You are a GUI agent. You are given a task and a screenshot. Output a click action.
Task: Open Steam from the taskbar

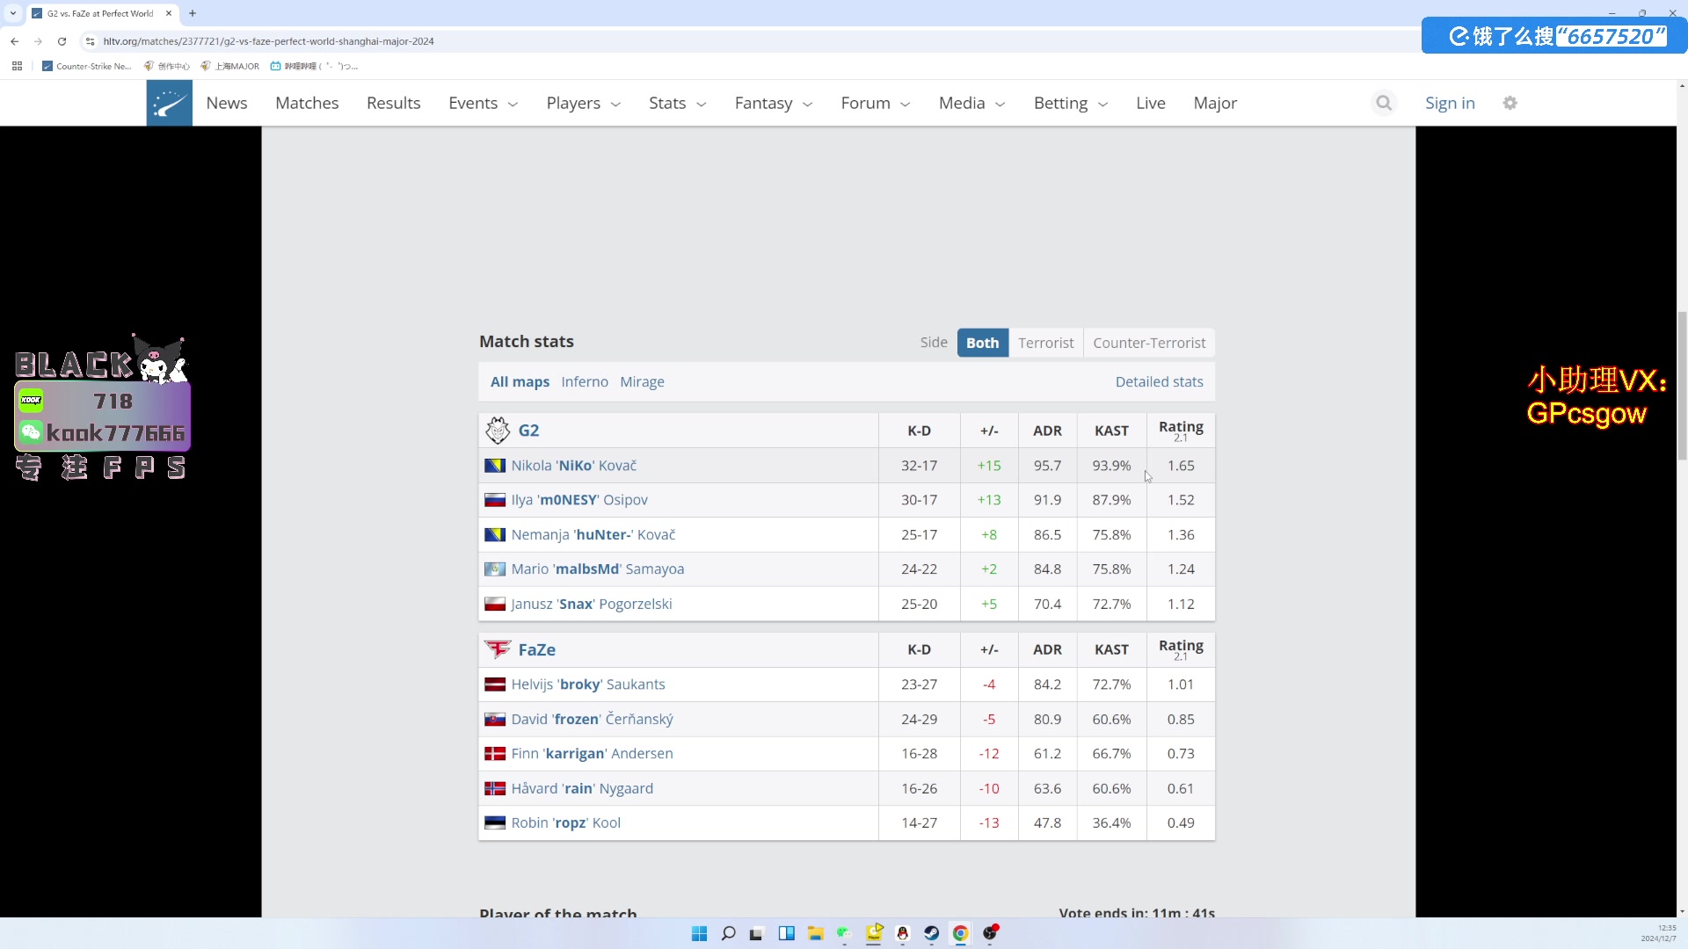[x=931, y=933]
